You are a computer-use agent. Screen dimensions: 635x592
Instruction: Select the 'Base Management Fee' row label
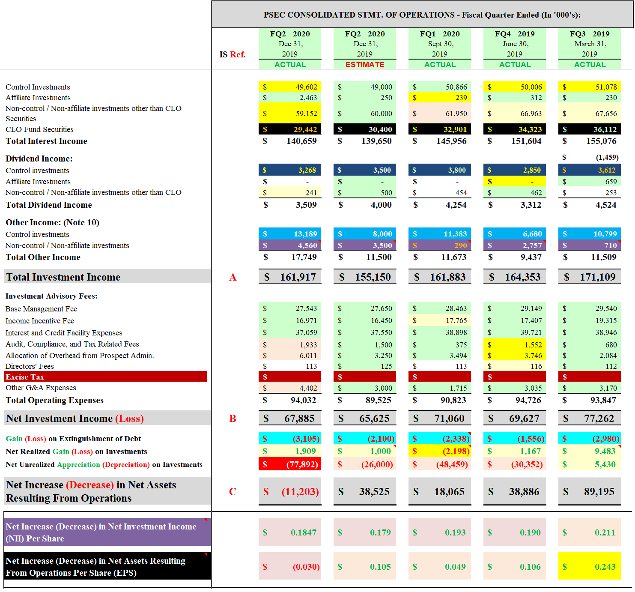[x=41, y=309]
